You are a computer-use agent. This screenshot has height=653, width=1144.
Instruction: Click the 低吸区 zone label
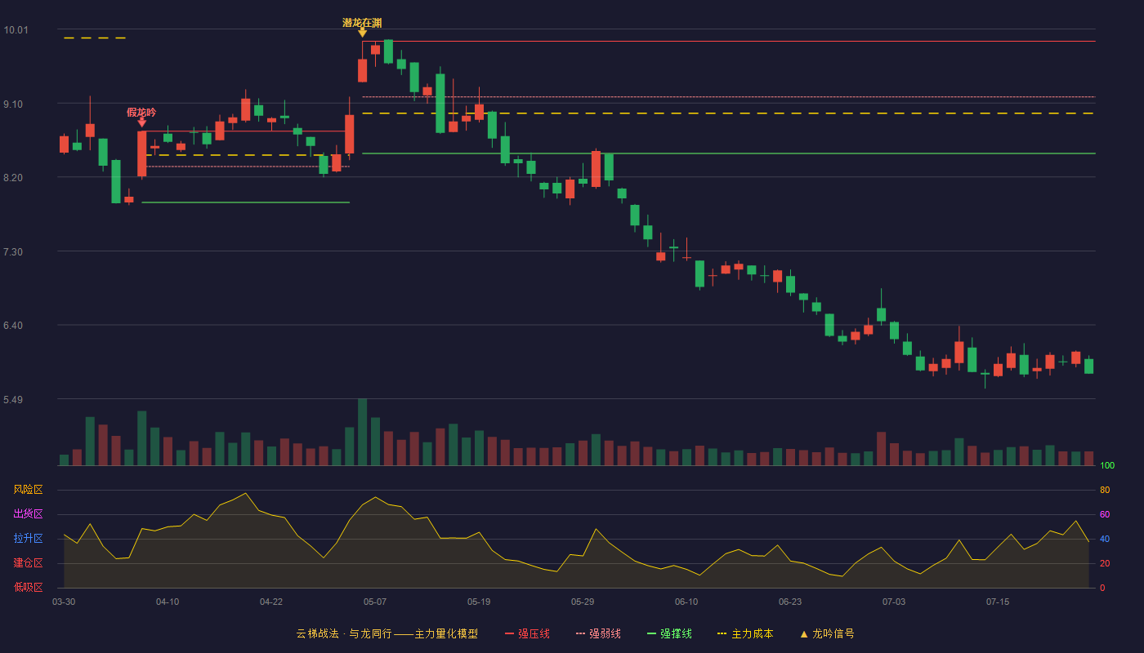[x=28, y=588]
